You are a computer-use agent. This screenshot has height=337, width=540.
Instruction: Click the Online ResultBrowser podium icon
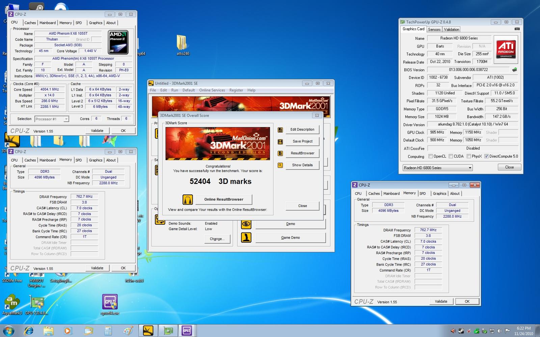(188, 200)
